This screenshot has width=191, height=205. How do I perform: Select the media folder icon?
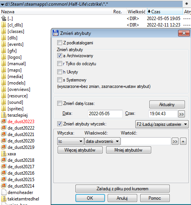coord(4,76)
